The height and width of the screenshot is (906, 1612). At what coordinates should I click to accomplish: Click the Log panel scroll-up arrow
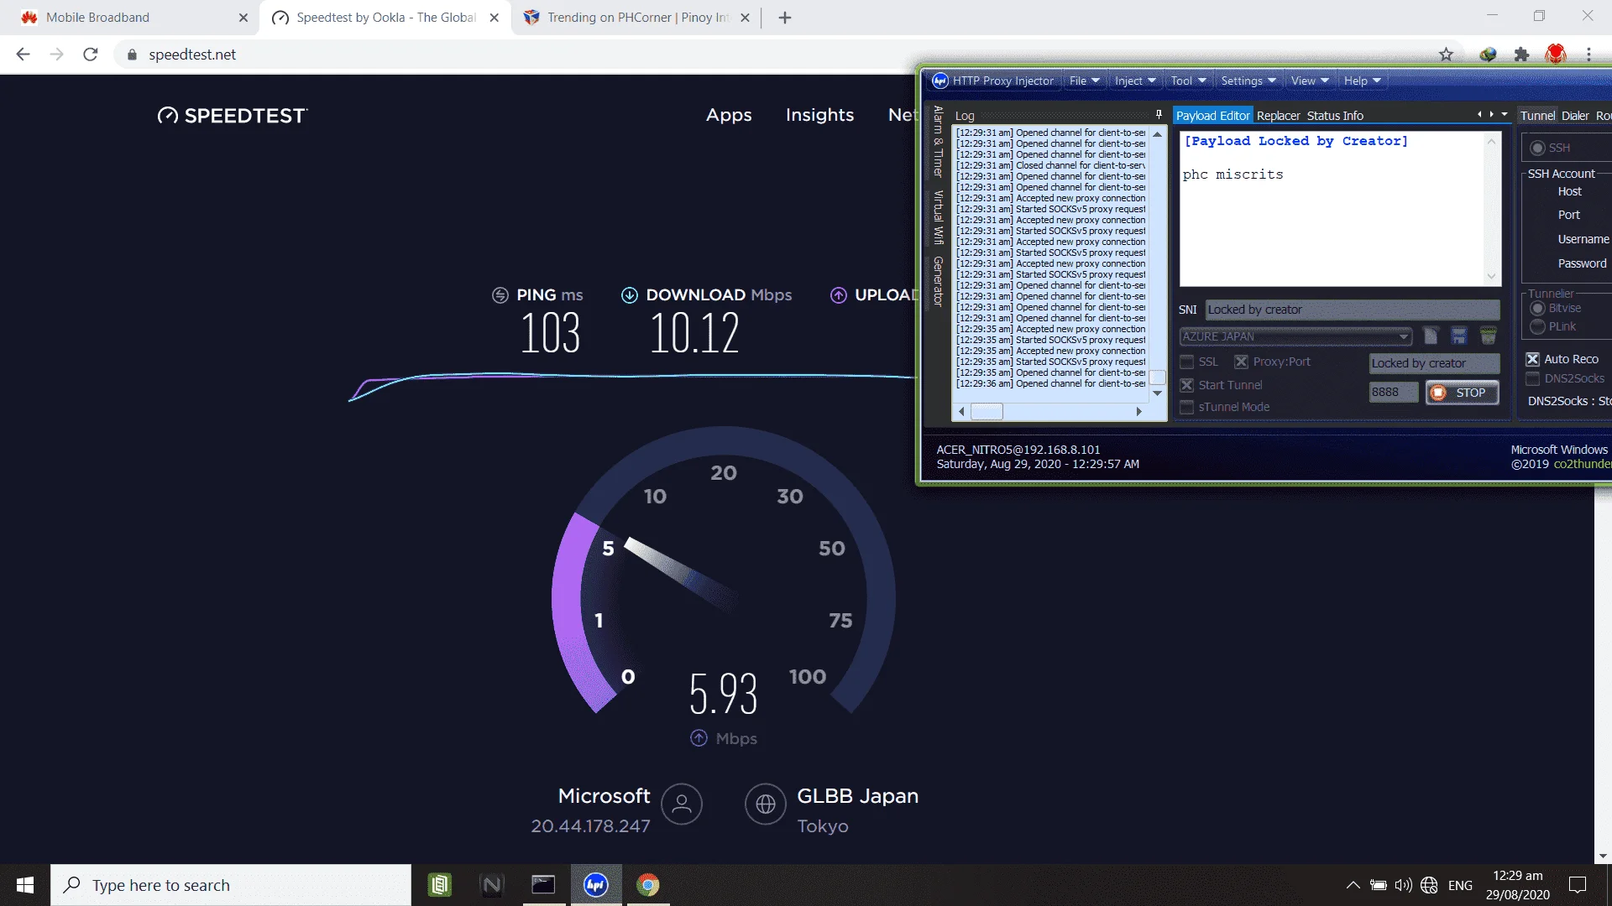[x=1158, y=134]
